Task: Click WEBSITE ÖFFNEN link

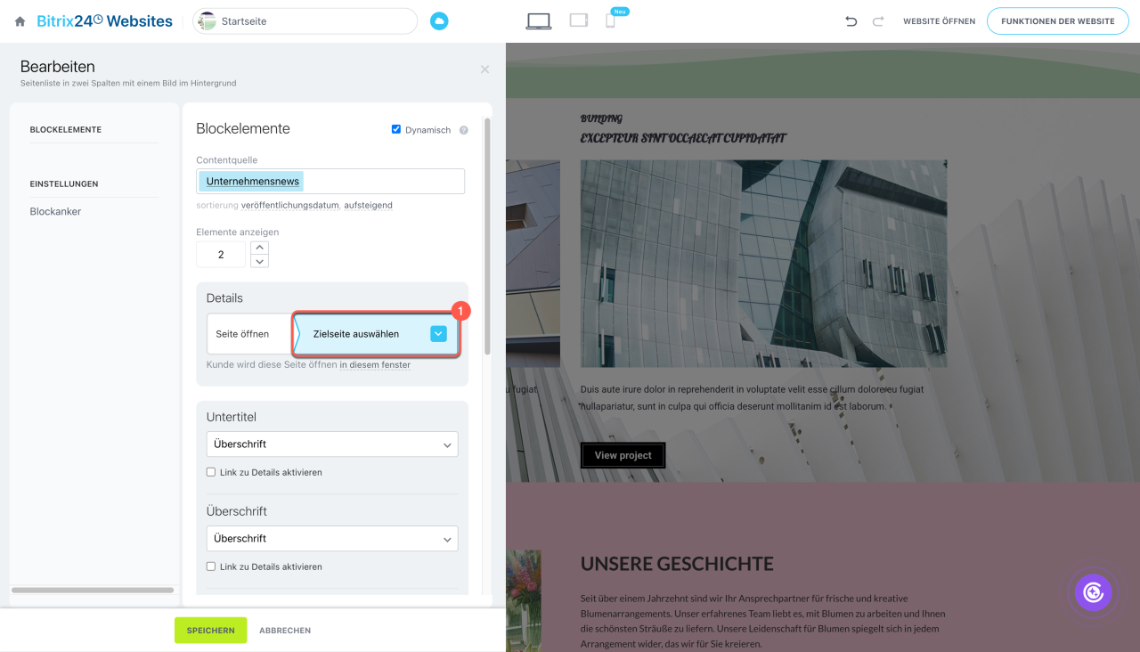Action: [x=939, y=21]
